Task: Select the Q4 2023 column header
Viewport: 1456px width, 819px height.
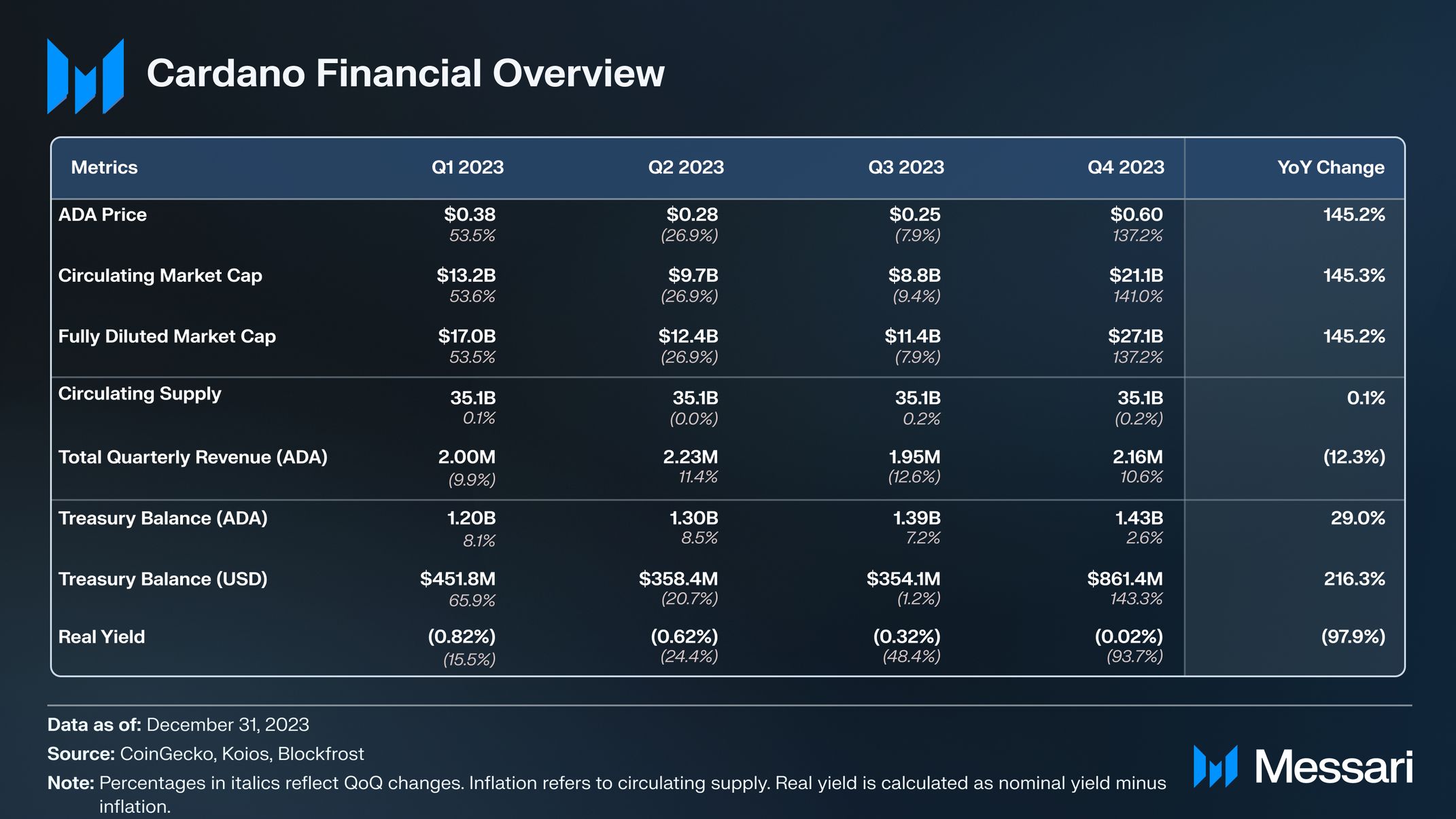Action: tap(1125, 167)
